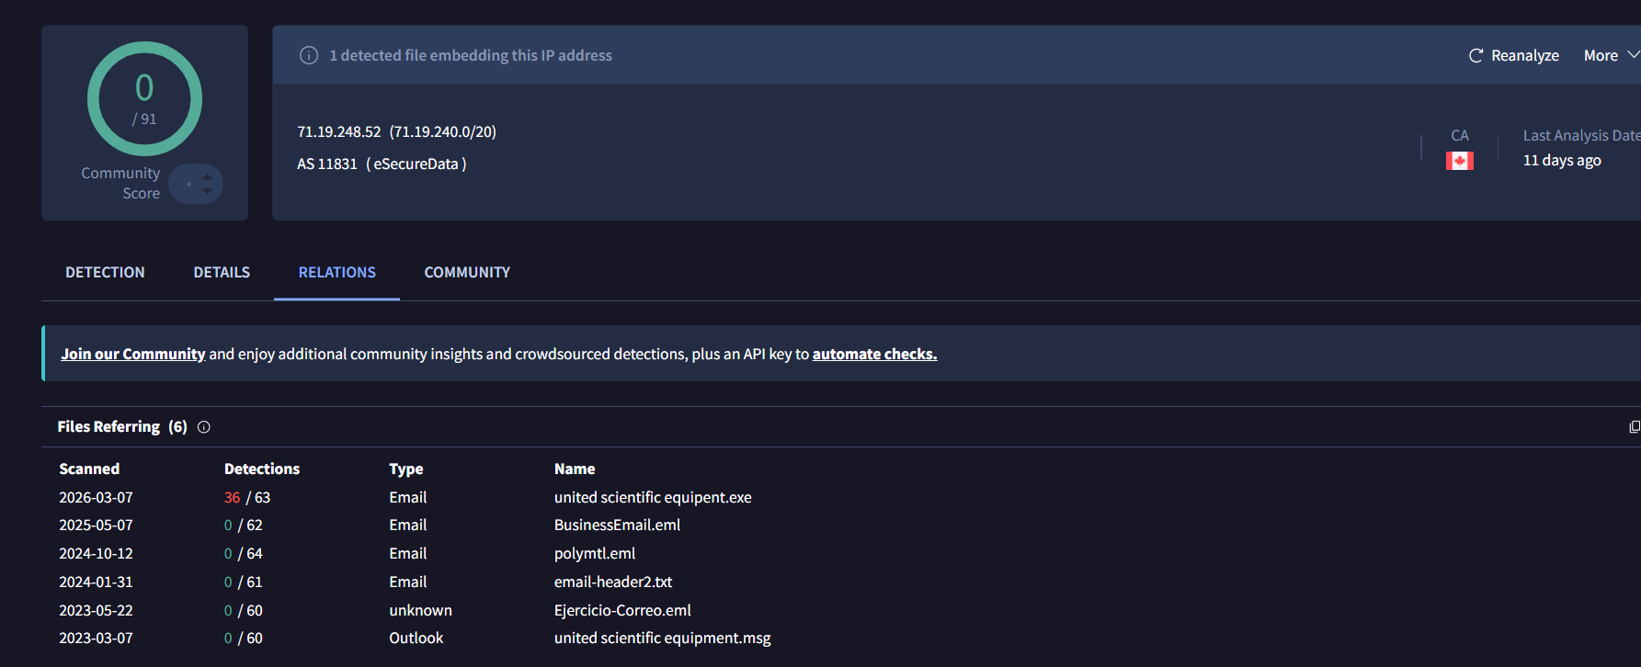Click scan date 2024-01-31
1641x667 pixels.
96,582
